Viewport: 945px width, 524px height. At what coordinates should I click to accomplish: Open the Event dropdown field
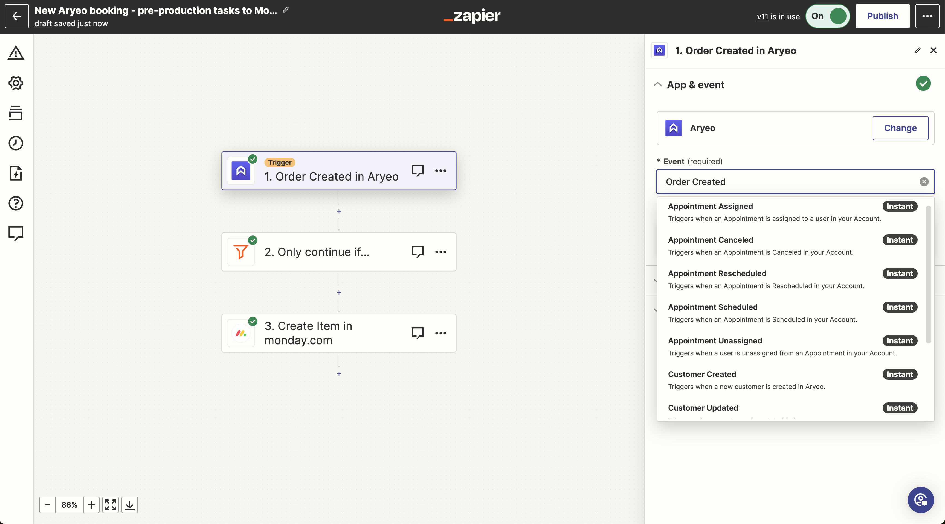coord(795,182)
